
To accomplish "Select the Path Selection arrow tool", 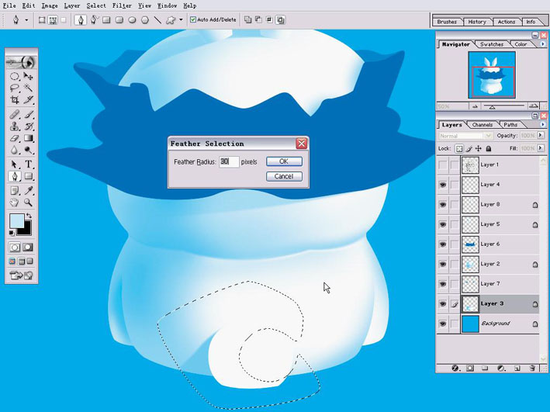I will point(15,164).
